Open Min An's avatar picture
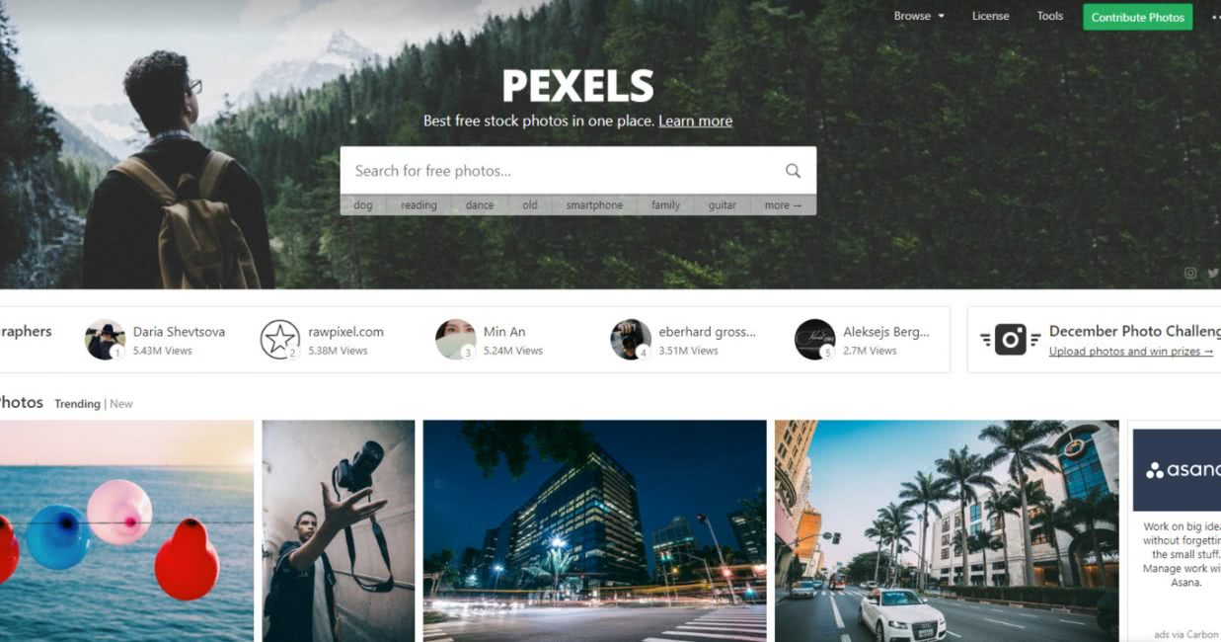The width and height of the screenshot is (1221, 642). point(455,340)
